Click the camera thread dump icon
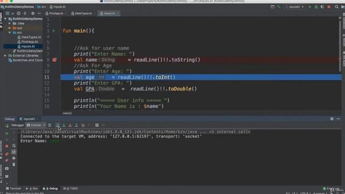345x194 pixels. [x=7, y=169]
